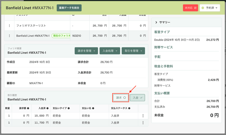Click info icon next to 入金済 column
Screen dimensions: 226x135
(47, 108)
